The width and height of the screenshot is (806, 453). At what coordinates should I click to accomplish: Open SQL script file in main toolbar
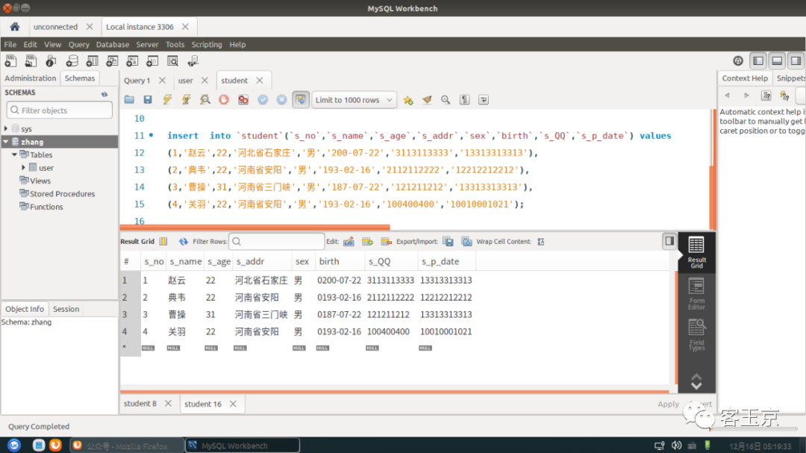(31, 61)
